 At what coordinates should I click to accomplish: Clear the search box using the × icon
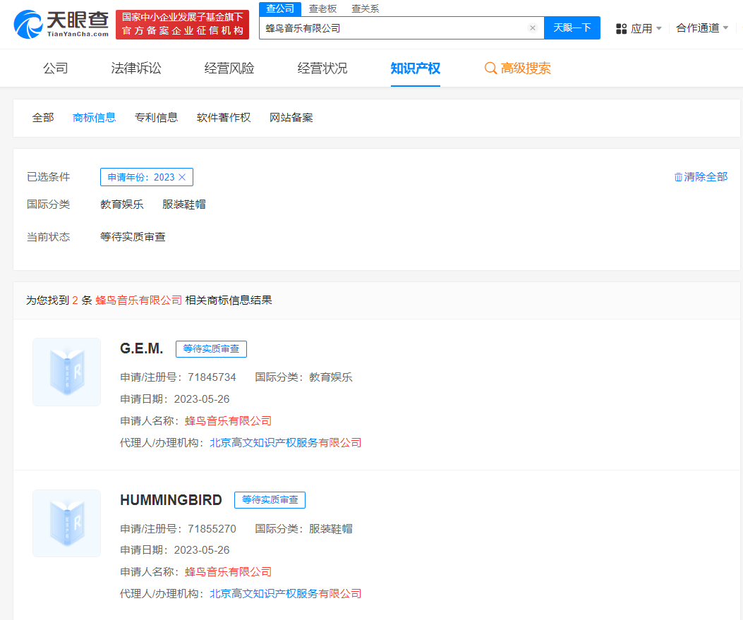point(533,27)
